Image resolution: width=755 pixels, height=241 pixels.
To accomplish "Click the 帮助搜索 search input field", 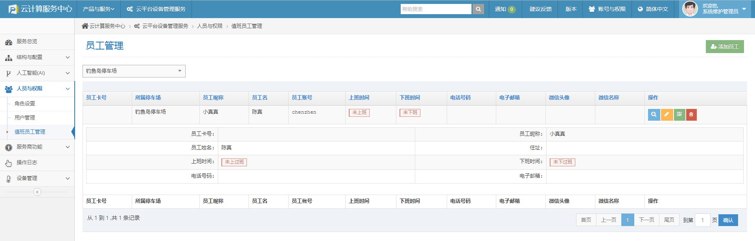I will 436,9.
